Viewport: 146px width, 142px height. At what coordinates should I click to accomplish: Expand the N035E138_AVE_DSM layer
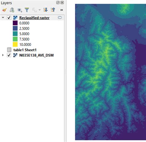[x=3, y=55]
